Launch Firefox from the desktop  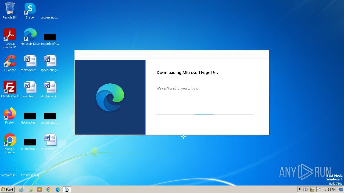click(x=10, y=116)
